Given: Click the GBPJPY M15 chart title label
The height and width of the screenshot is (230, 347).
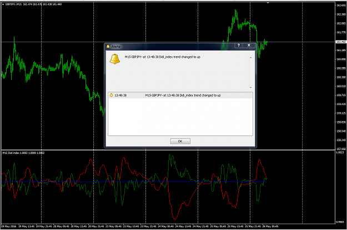Looking at the screenshot, I should click(x=33, y=4).
